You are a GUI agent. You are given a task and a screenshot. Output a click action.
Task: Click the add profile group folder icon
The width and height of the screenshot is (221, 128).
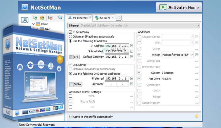(42, 18)
